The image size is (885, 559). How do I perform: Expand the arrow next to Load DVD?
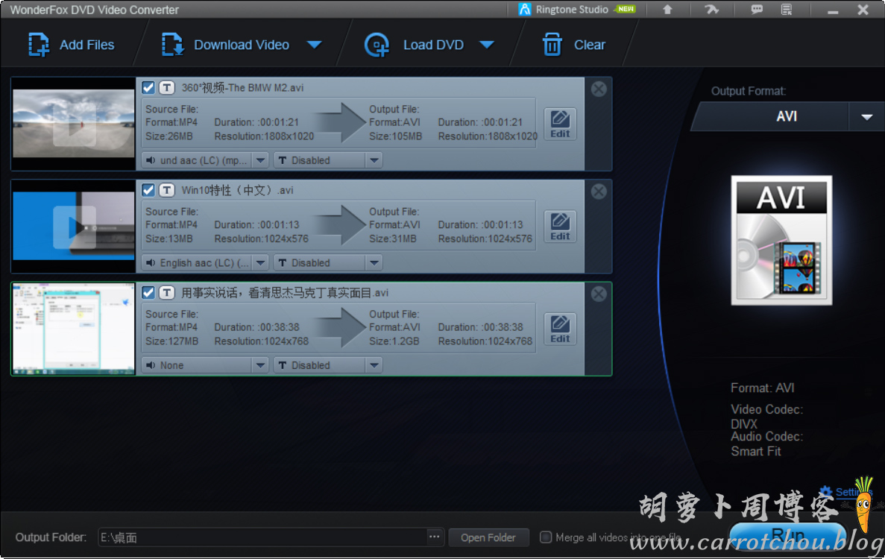[487, 45]
